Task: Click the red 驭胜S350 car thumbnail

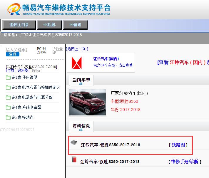Action: [x=88, y=102]
